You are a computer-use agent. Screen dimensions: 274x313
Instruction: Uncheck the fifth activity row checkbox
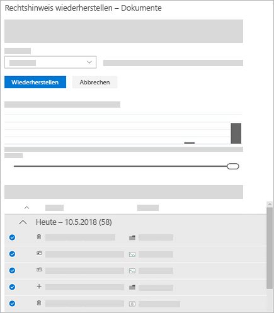(12, 304)
